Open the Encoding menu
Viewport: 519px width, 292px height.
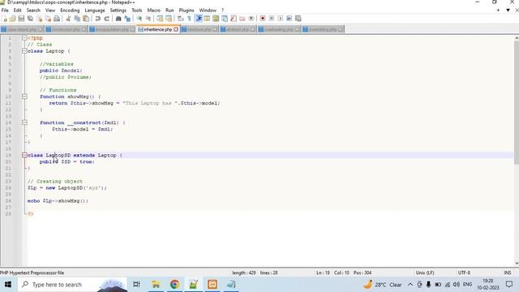point(70,11)
